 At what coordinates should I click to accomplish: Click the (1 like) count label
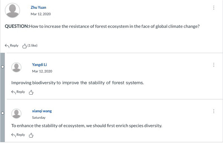(32, 45)
